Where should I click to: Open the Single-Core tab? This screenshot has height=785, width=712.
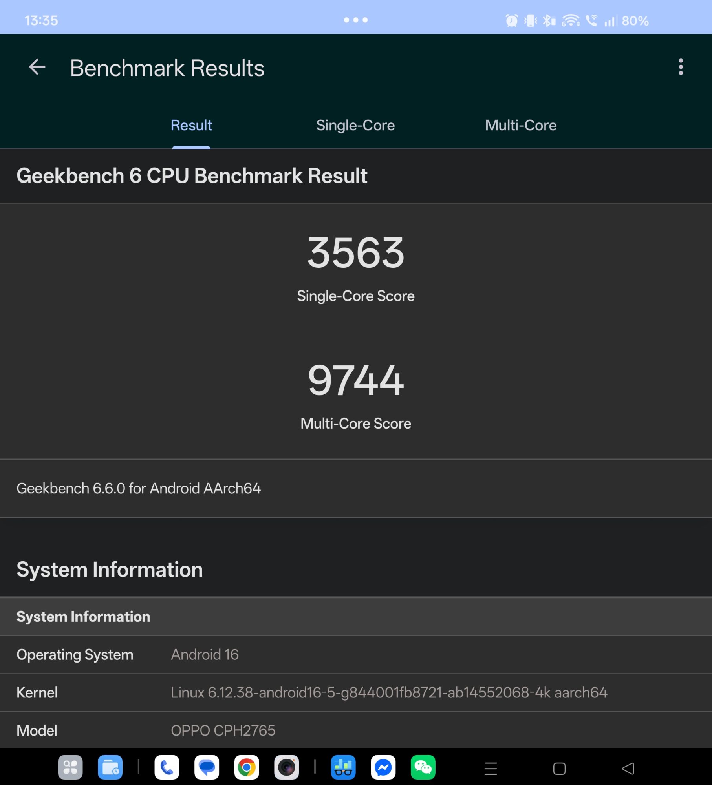click(355, 125)
